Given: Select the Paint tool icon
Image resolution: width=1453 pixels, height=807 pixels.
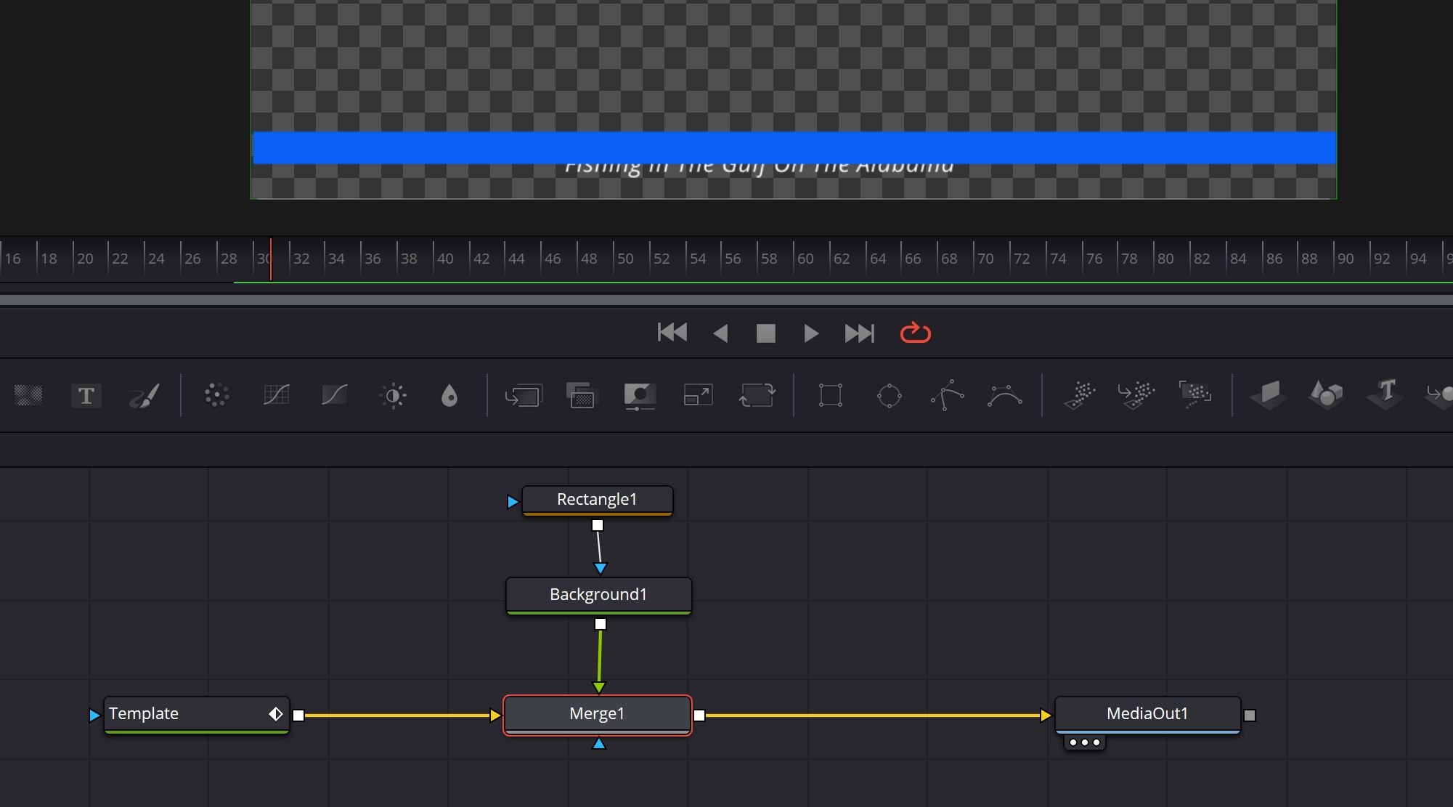Looking at the screenshot, I should (144, 396).
